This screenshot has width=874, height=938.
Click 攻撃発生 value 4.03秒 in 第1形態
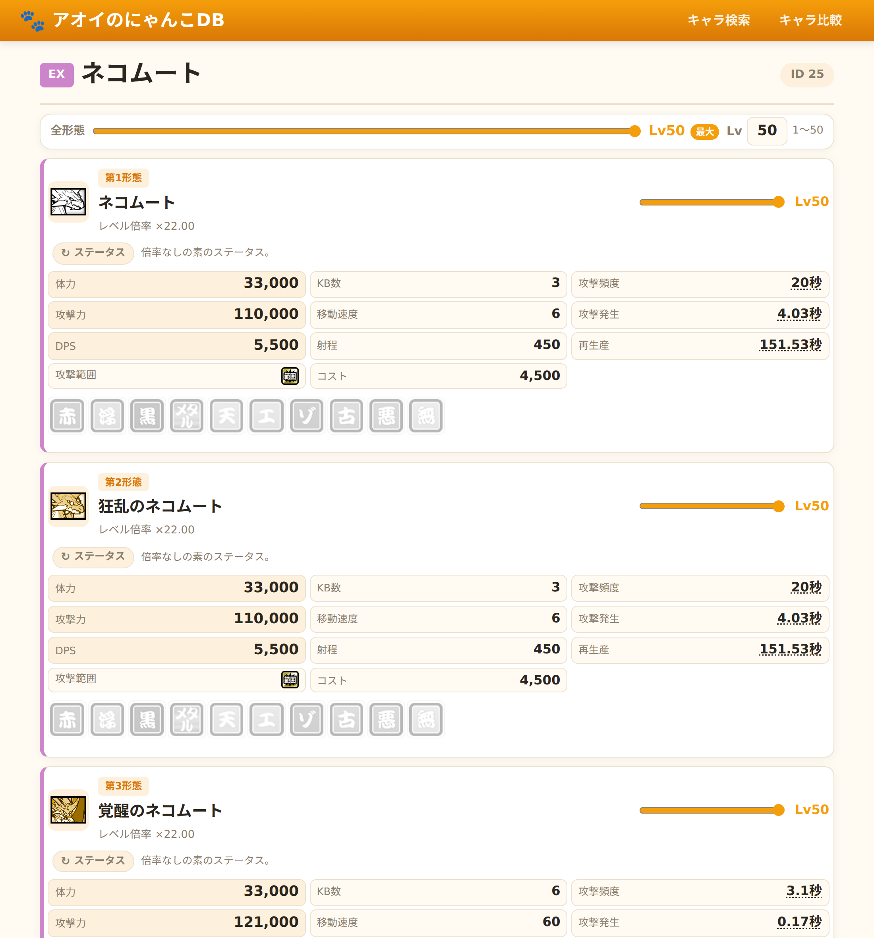click(799, 314)
